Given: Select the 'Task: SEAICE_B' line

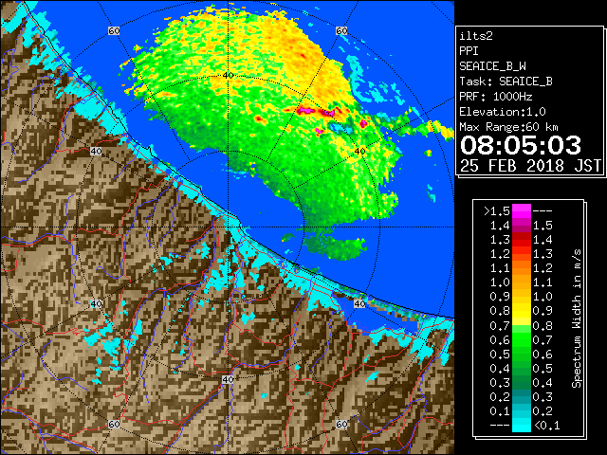Looking at the screenshot, I should pos(506,82).
